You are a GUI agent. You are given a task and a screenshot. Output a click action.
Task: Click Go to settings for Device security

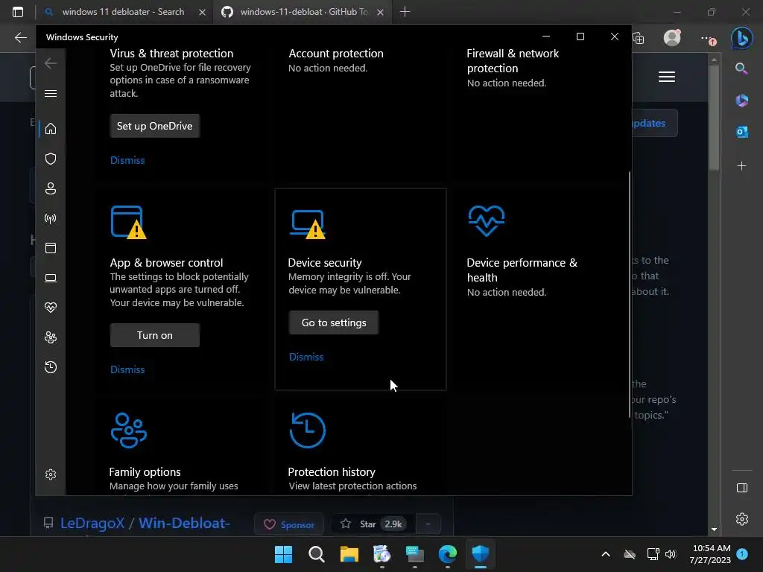[334, 322]
